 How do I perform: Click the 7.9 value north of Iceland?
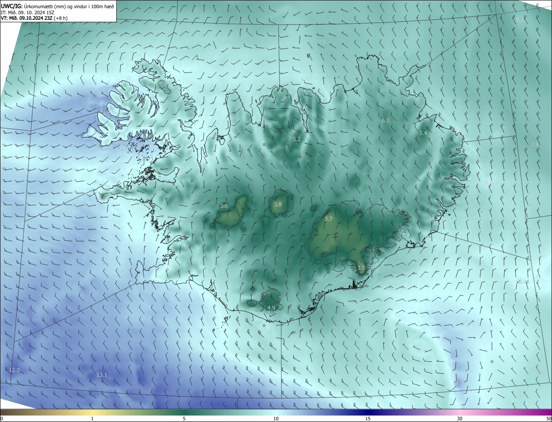point(322,42)
